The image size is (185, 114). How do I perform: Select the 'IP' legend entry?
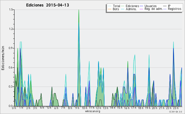(169, 6)
